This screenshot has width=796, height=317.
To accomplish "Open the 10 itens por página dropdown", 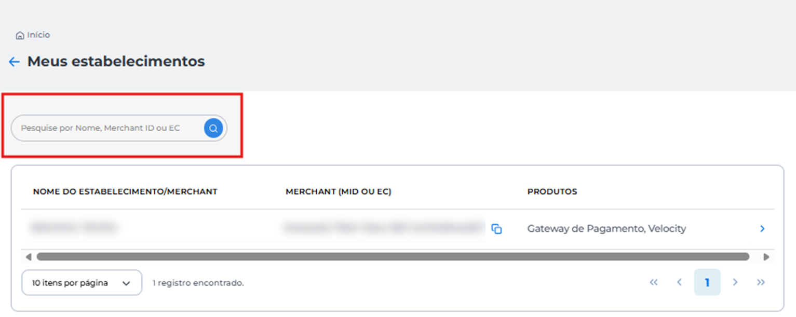I will tap(82, 283).
